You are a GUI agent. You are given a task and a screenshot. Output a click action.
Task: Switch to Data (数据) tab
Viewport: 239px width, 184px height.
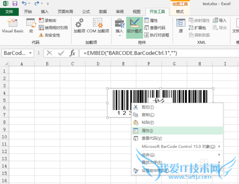103,11
